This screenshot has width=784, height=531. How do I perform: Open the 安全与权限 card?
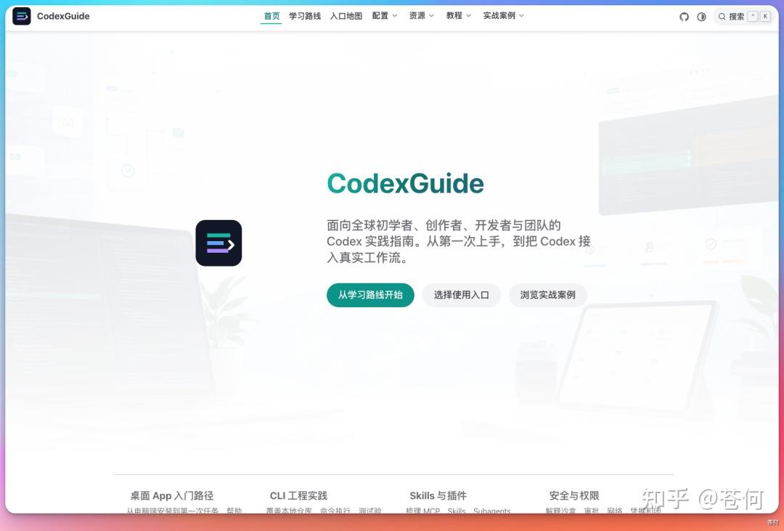(603, 502)
